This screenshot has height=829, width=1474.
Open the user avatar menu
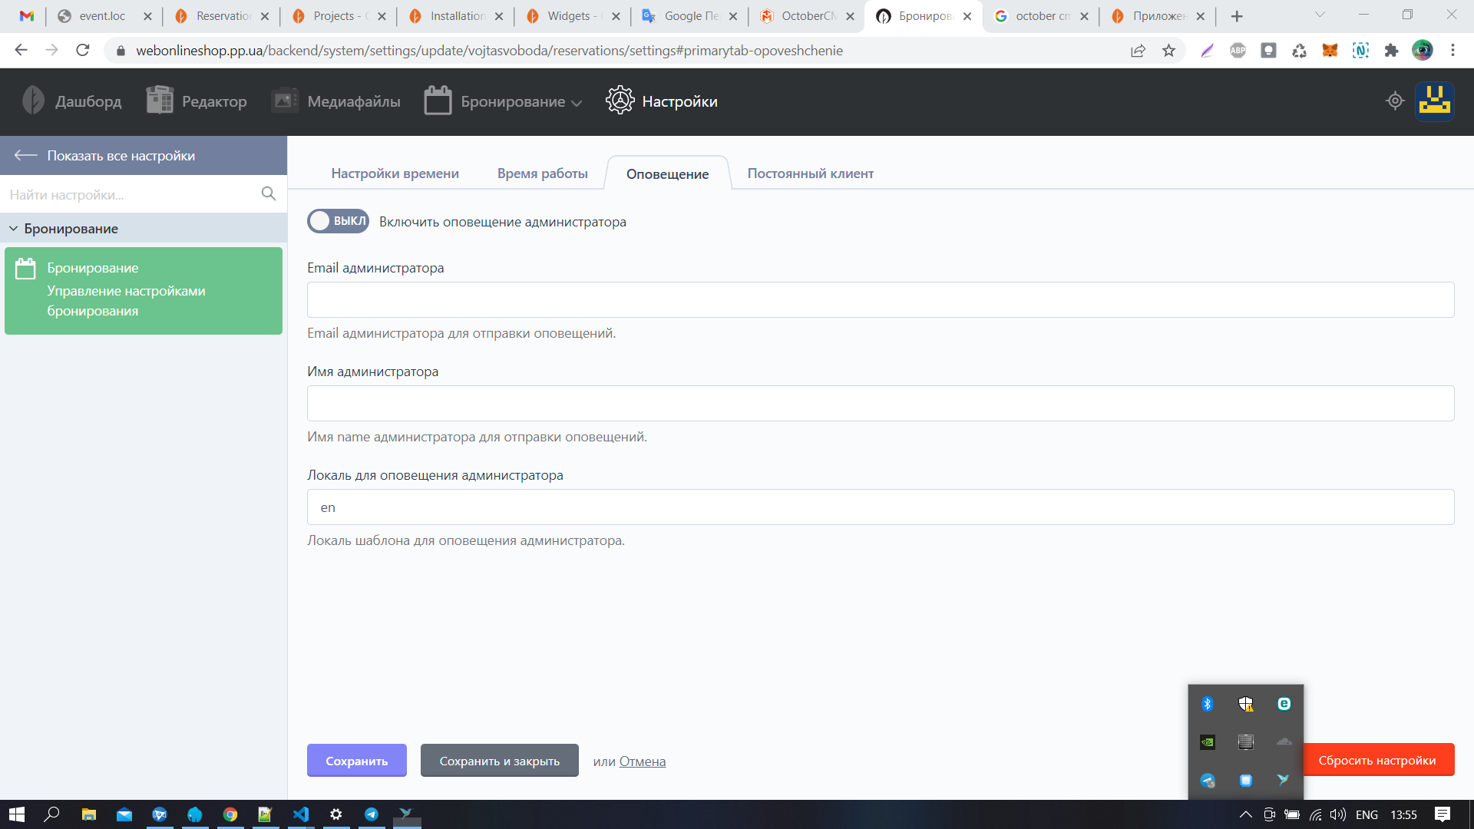click(1434, 101)
